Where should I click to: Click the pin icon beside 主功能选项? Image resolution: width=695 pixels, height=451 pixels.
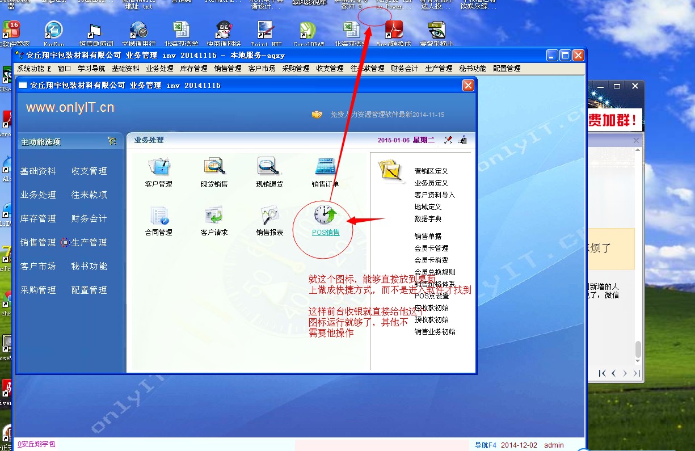pos(112,141)
